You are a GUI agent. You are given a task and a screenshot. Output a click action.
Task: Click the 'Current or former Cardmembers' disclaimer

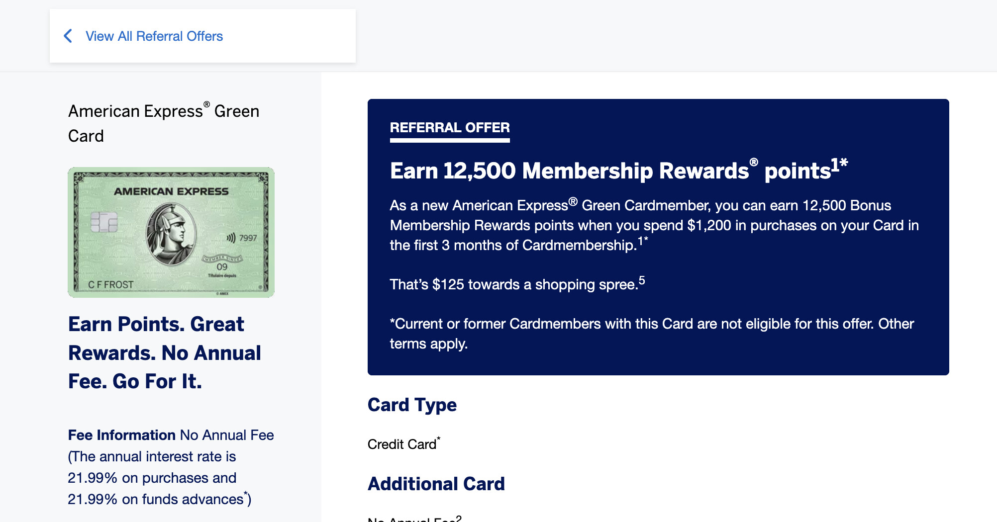[652, 334]
